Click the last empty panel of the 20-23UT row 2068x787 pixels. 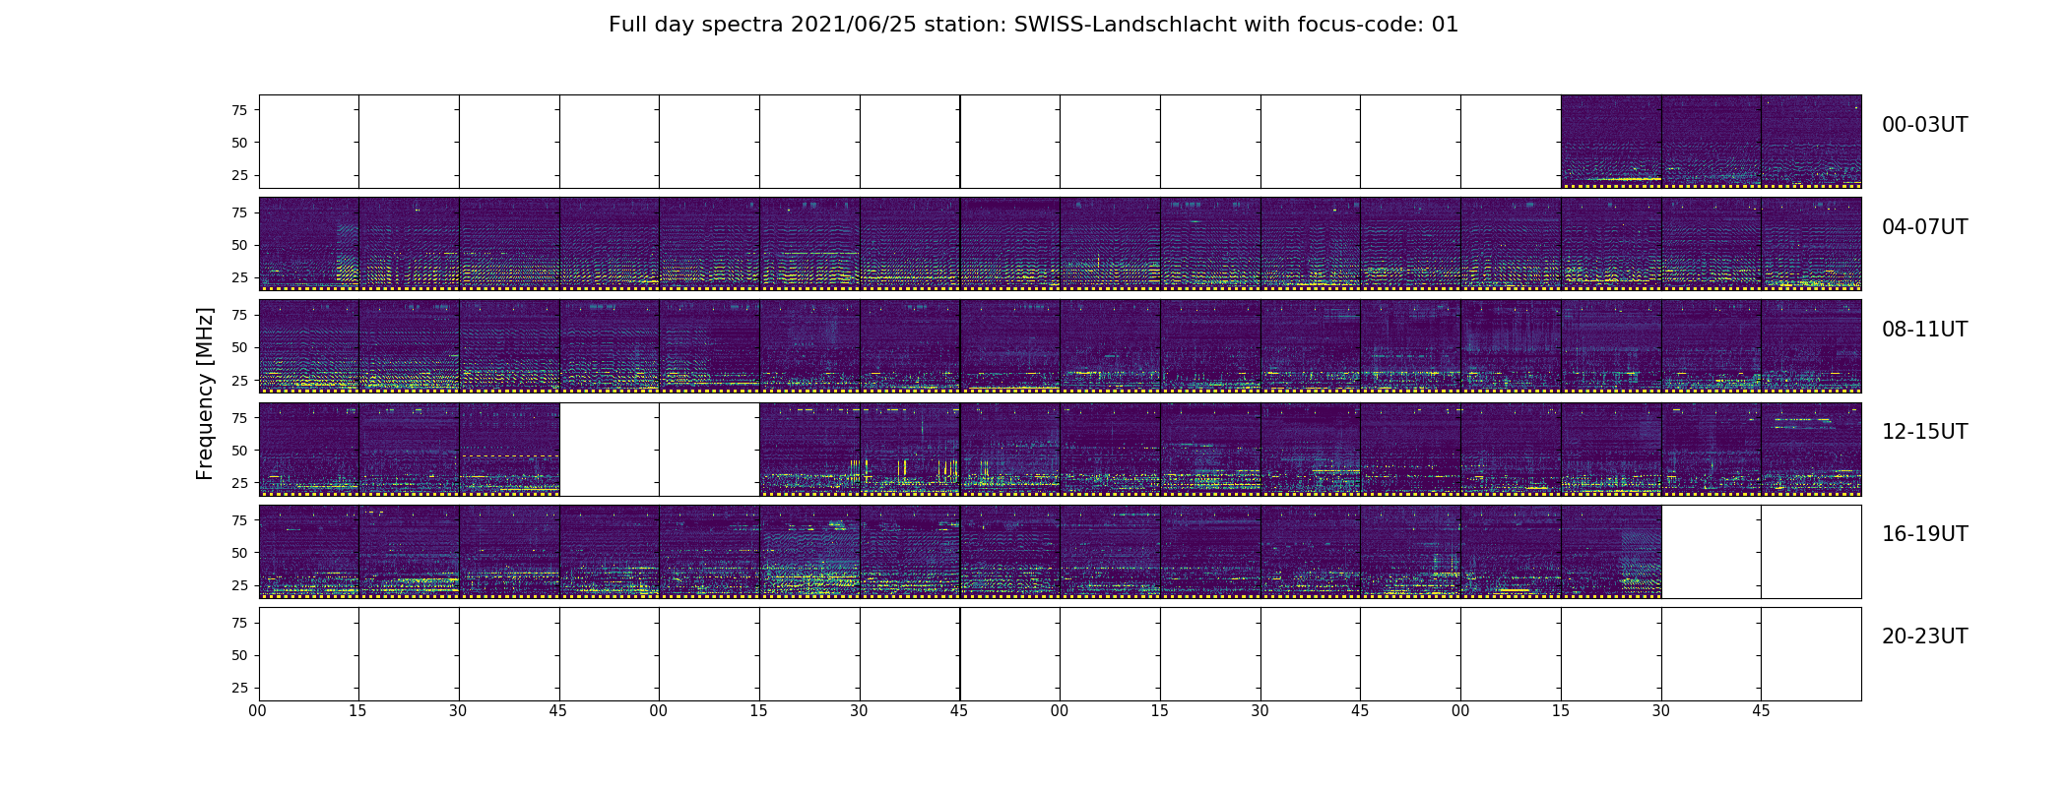1811,654
